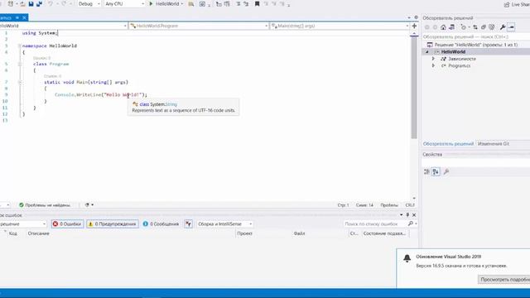Open the HelloWorld.Program type navigation dropdown
The image size is (530, 298).
click(x=199, y=26)
